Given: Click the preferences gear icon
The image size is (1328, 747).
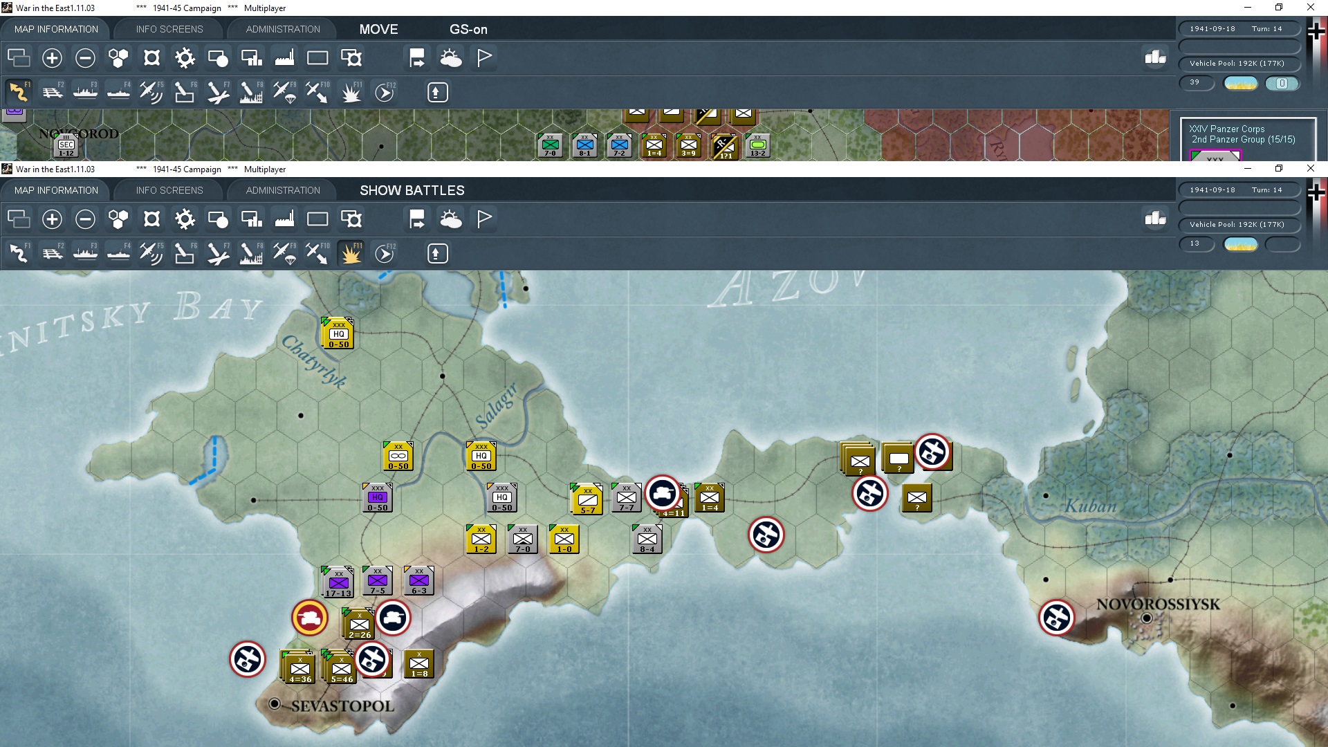Looking at the screenshot, I should 185,219.
